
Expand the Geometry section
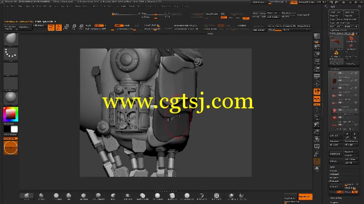click(336, 198)
